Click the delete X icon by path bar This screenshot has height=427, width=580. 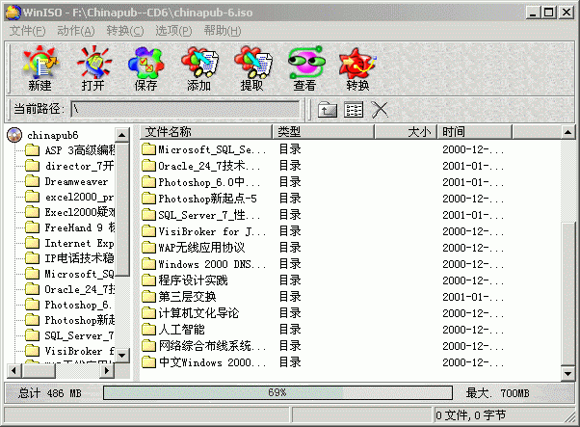pyautogui.click(x=380, y=110)
